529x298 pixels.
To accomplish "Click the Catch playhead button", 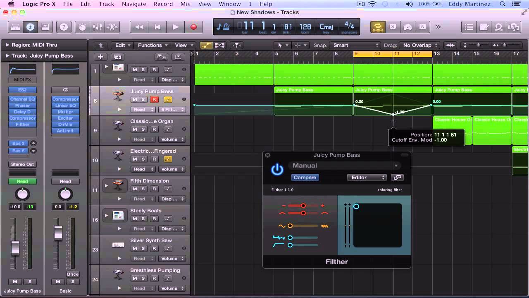I will coord(236,45).
